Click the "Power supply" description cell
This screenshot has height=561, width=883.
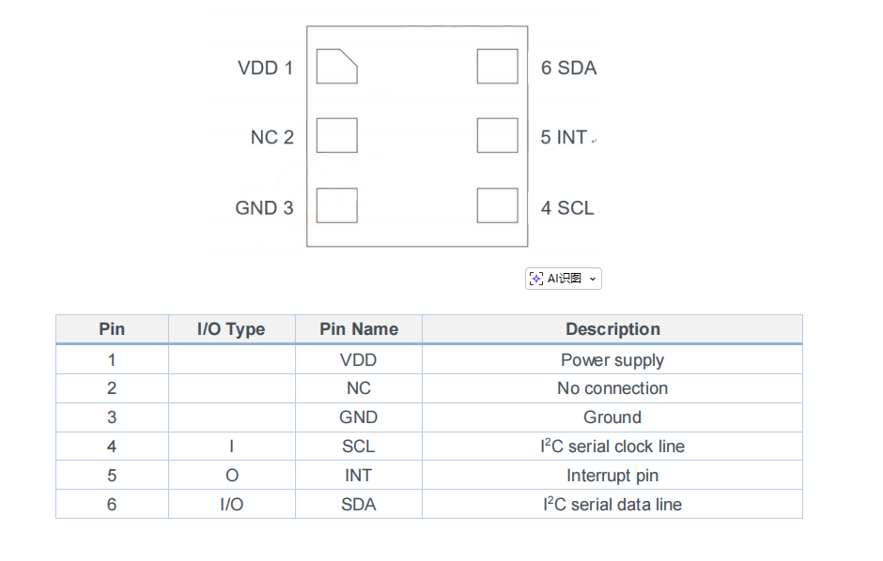coord(612,360)
